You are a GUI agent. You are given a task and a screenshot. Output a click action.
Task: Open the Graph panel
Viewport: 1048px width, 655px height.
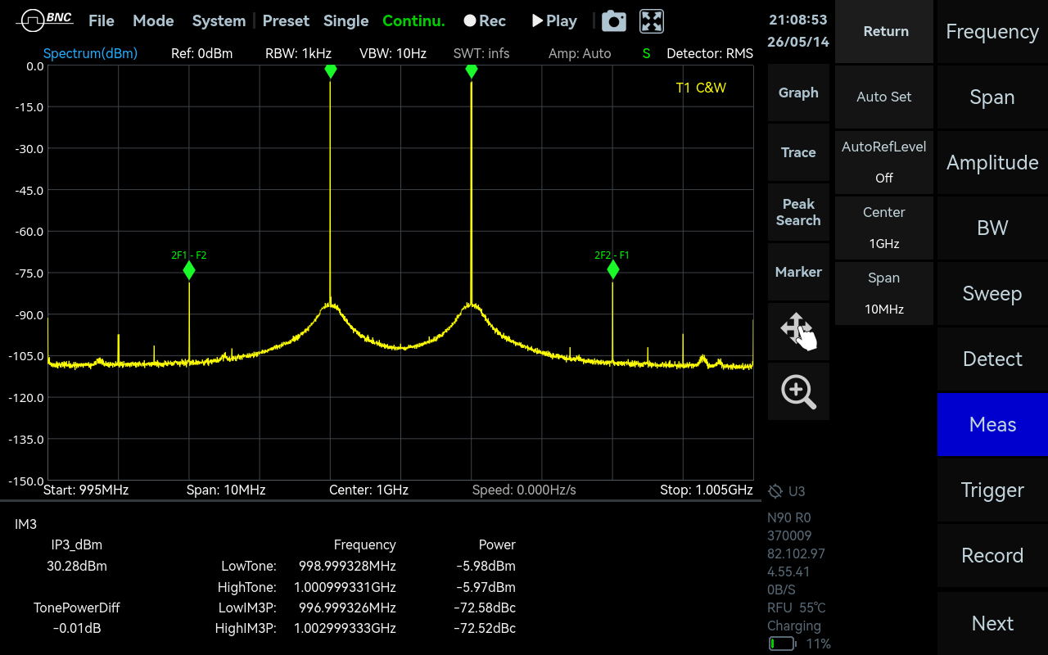[798, 93]
